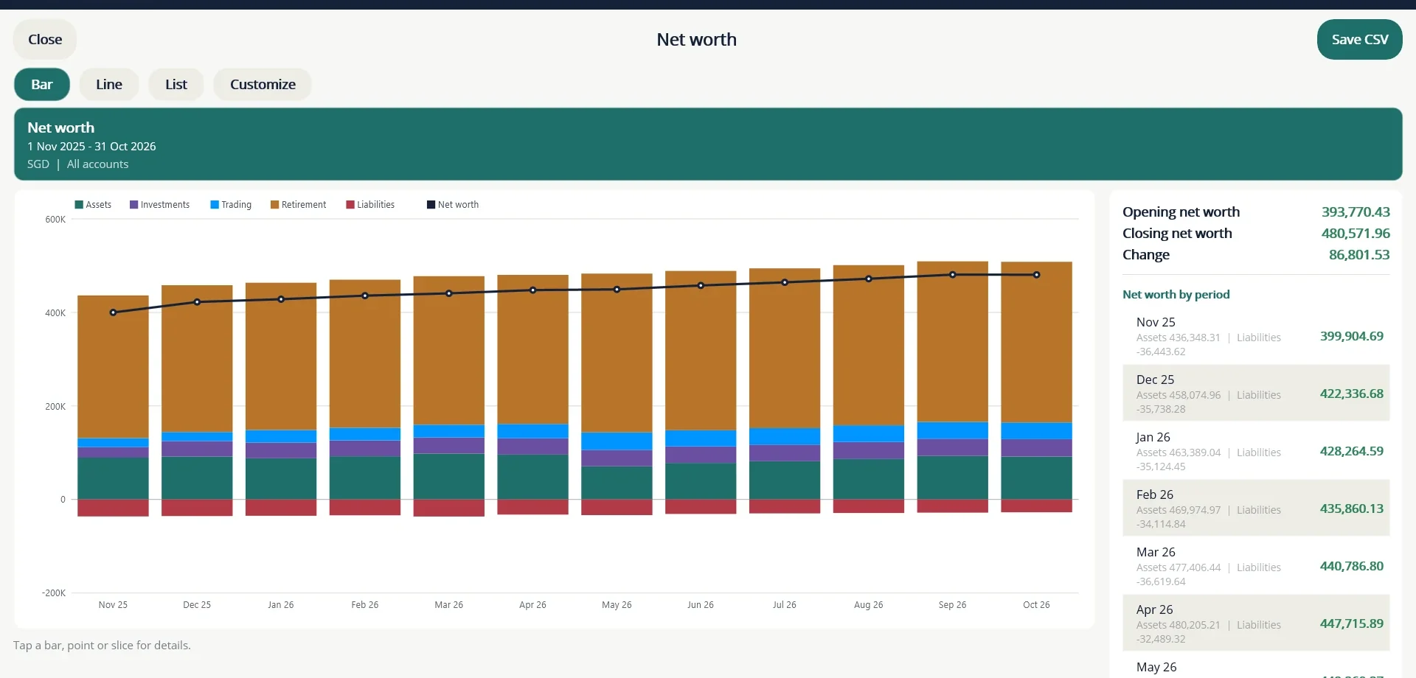The image size is (1416, 678).
Task: Select the Nov 25 bar
Action: pos(113,405)
